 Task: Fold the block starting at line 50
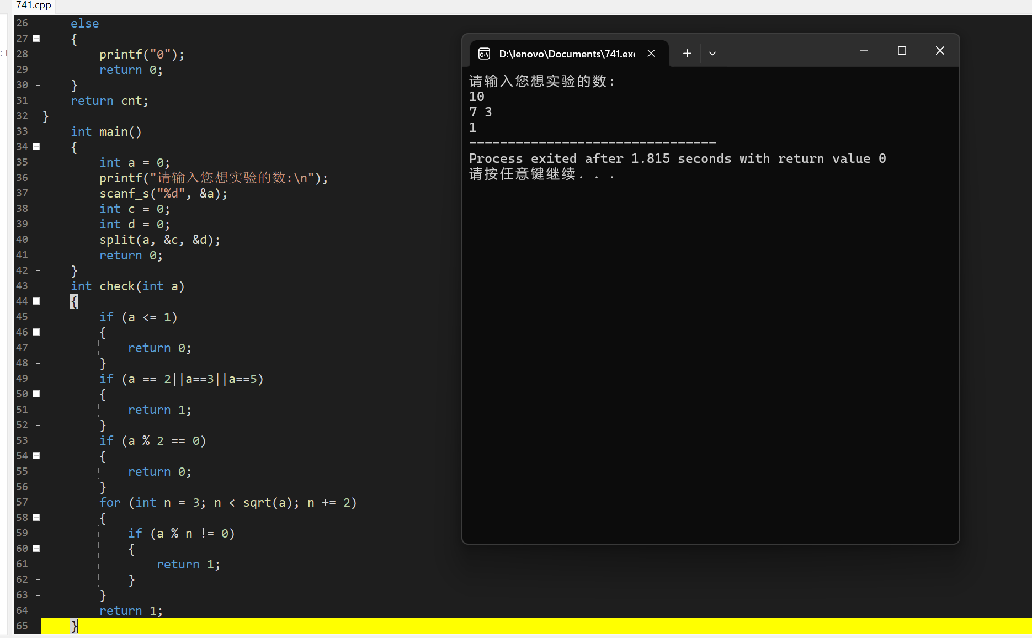[36, 394]
